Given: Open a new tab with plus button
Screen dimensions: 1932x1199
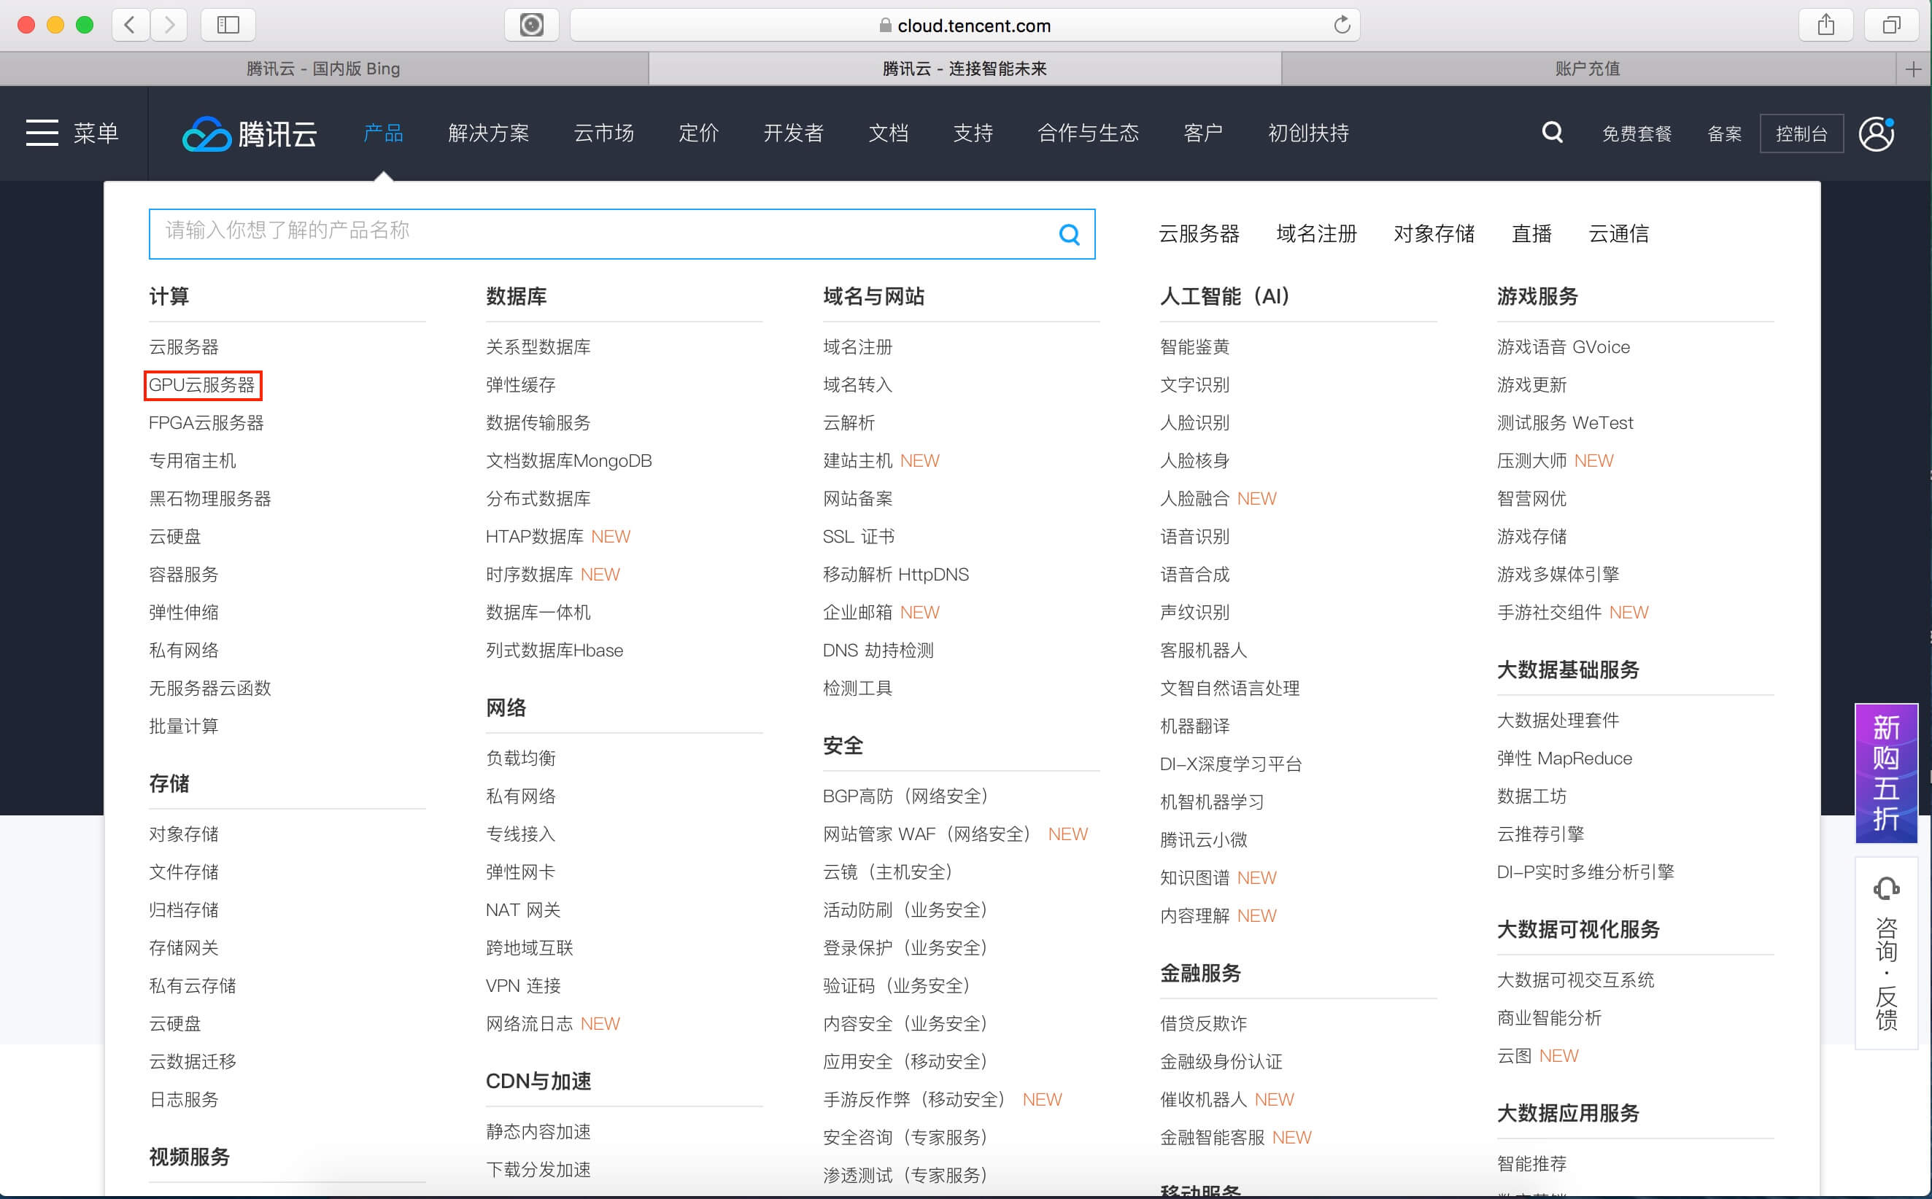Looking at the screenshot, I should (1913, 69).
